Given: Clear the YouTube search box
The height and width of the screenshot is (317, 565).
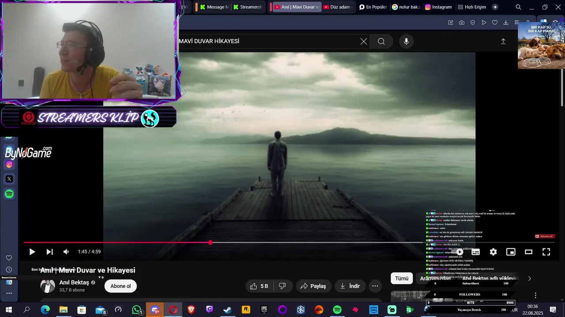Looking at the screenshot, I should pos(363,41).
